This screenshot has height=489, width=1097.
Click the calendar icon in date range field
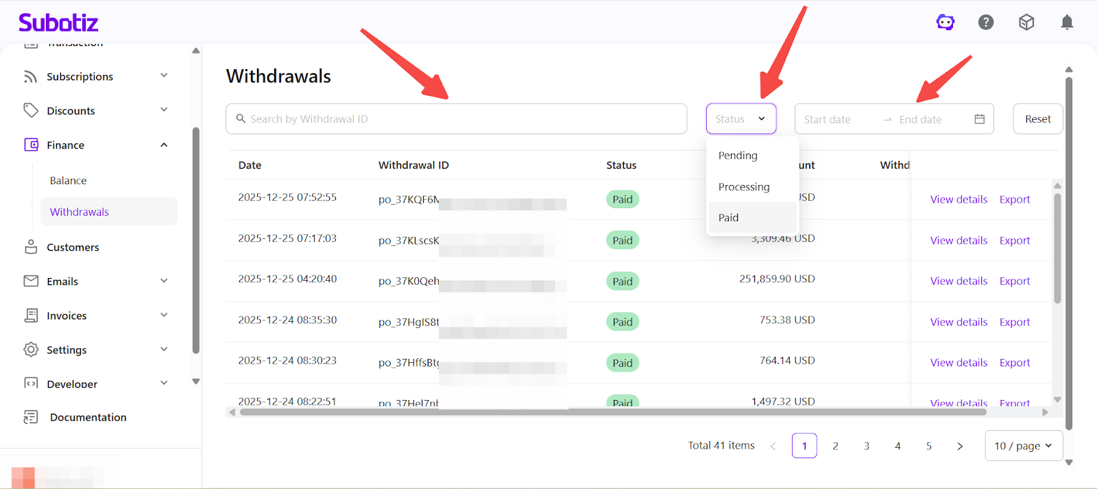(x=979, y=119)
